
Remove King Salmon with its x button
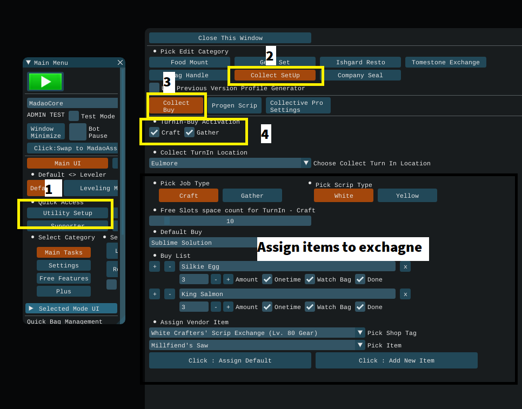click(405, 294)
